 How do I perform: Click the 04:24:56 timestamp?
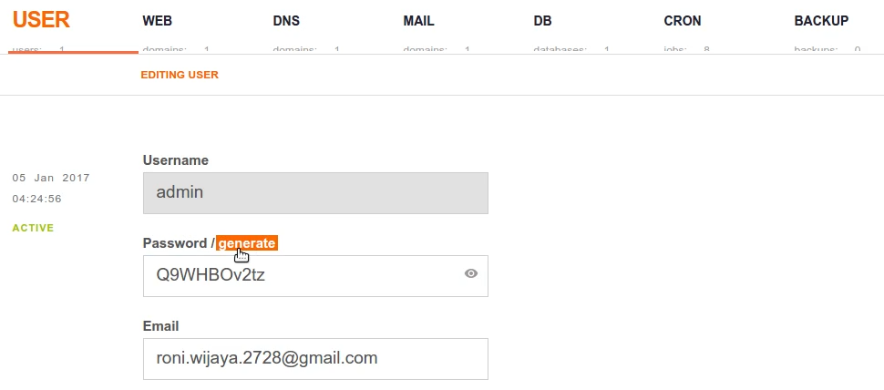click(37, 199)
